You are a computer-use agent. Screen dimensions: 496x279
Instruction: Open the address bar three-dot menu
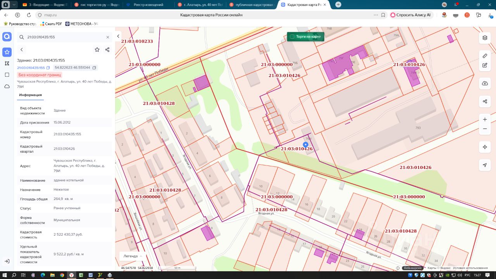pos(376,15)
